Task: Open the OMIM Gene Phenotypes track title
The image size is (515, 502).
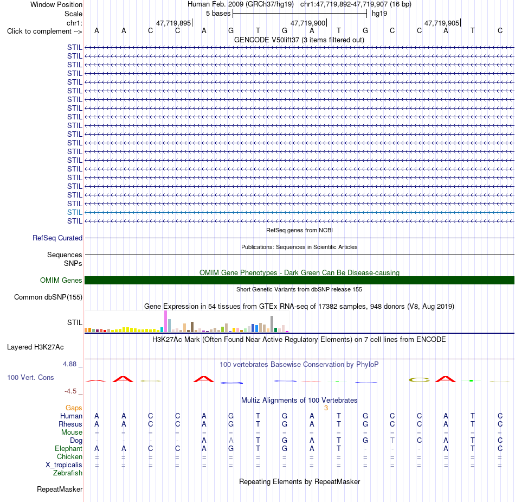Action: tap(299, 272)
